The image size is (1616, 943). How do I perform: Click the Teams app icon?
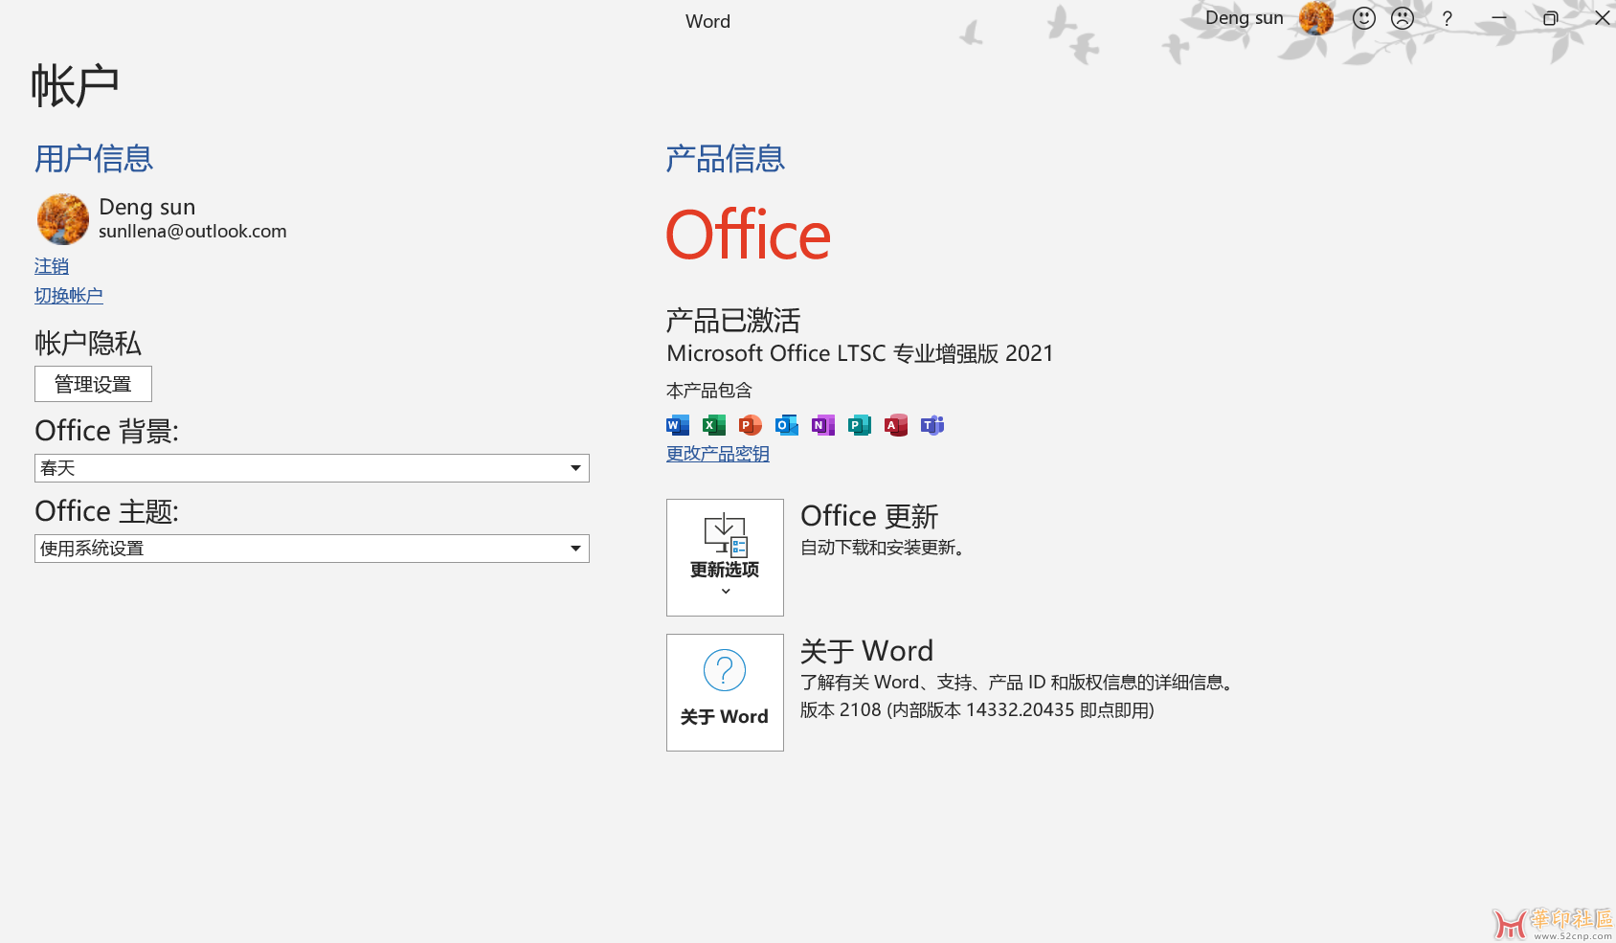[x=932, y=425]
